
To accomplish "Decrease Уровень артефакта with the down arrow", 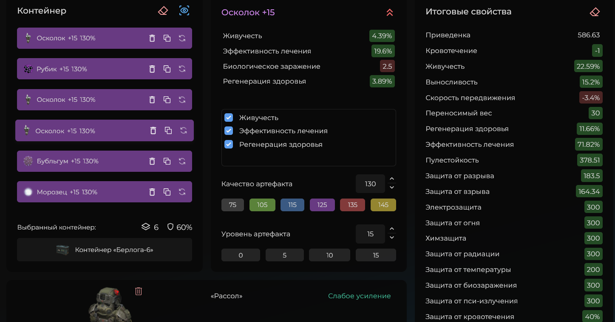I will pos(392,238).
